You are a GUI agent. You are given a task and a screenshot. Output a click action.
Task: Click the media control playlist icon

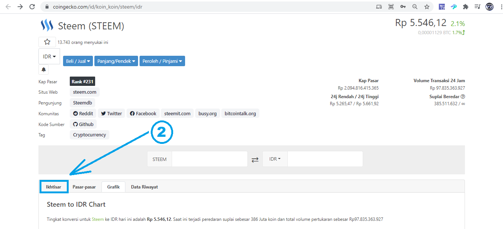tap(477, 7)
